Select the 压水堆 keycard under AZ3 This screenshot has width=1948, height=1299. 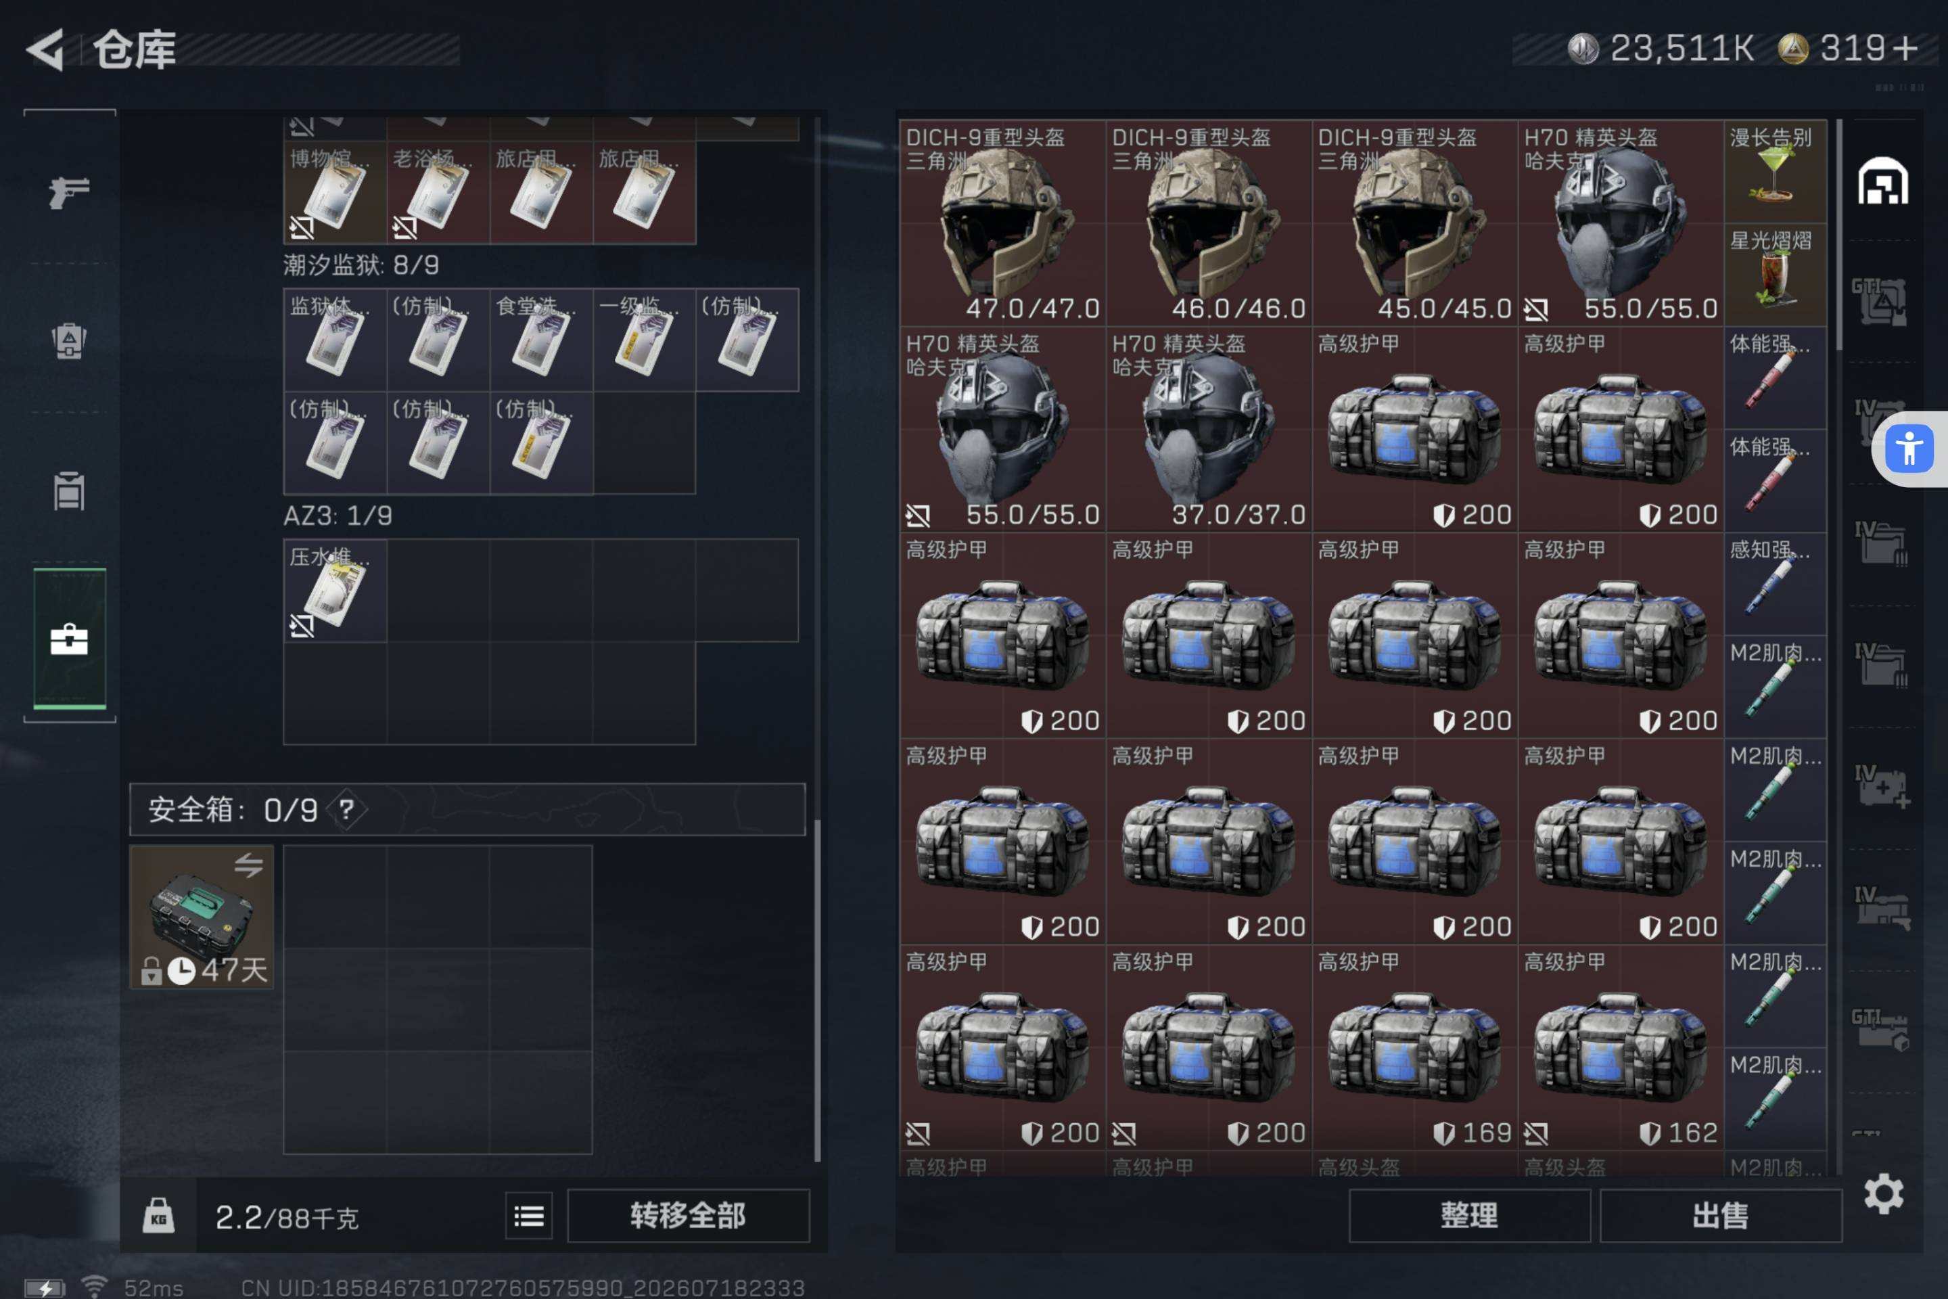point(335,591)
